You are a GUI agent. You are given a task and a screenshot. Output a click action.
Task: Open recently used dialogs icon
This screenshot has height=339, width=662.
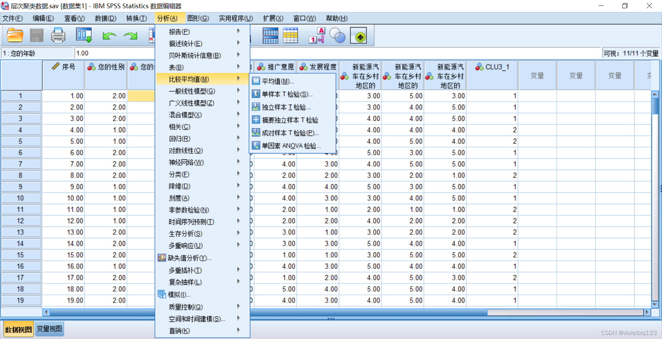tap(84, 35)
